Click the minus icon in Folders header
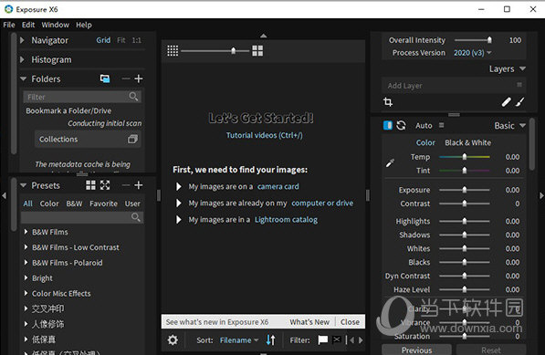 (x=126, y=78)
